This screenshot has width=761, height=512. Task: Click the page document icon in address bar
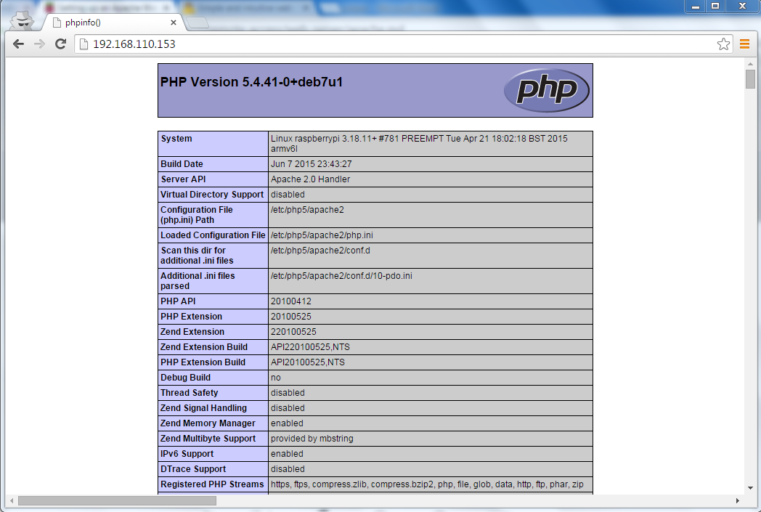click(x=82, y=44)
